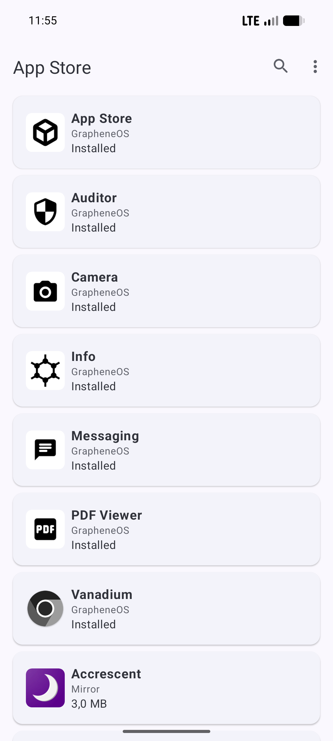The image size is (333, 741).
Task: Open the three-dot overflow menu
Action: click(315, 67)
